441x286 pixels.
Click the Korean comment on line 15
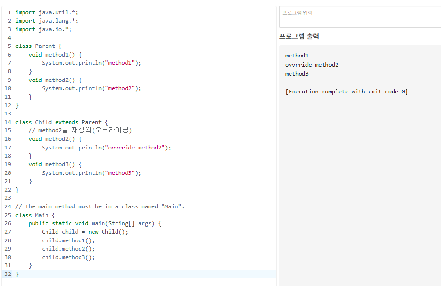80,130
